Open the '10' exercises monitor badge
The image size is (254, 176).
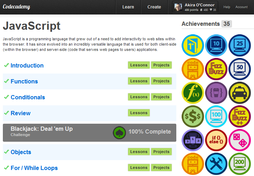[x=216, y=45]
